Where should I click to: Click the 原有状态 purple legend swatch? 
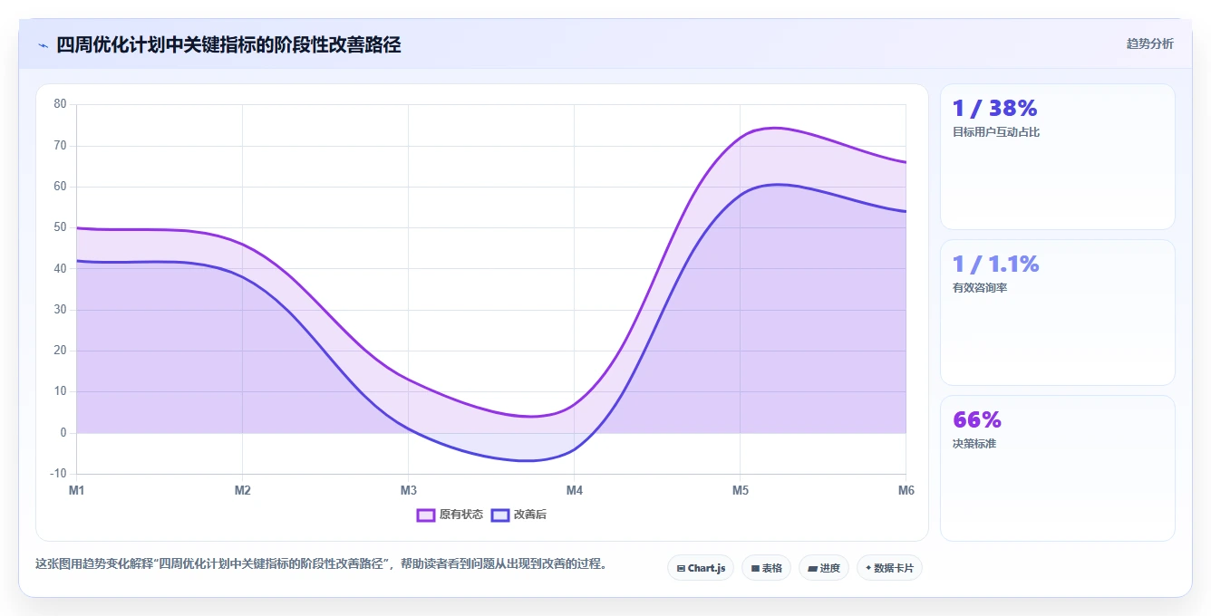(x=426, y=515)
